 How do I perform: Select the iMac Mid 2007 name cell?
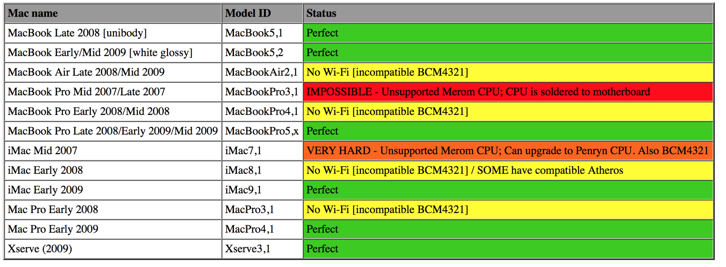(113, 151)
